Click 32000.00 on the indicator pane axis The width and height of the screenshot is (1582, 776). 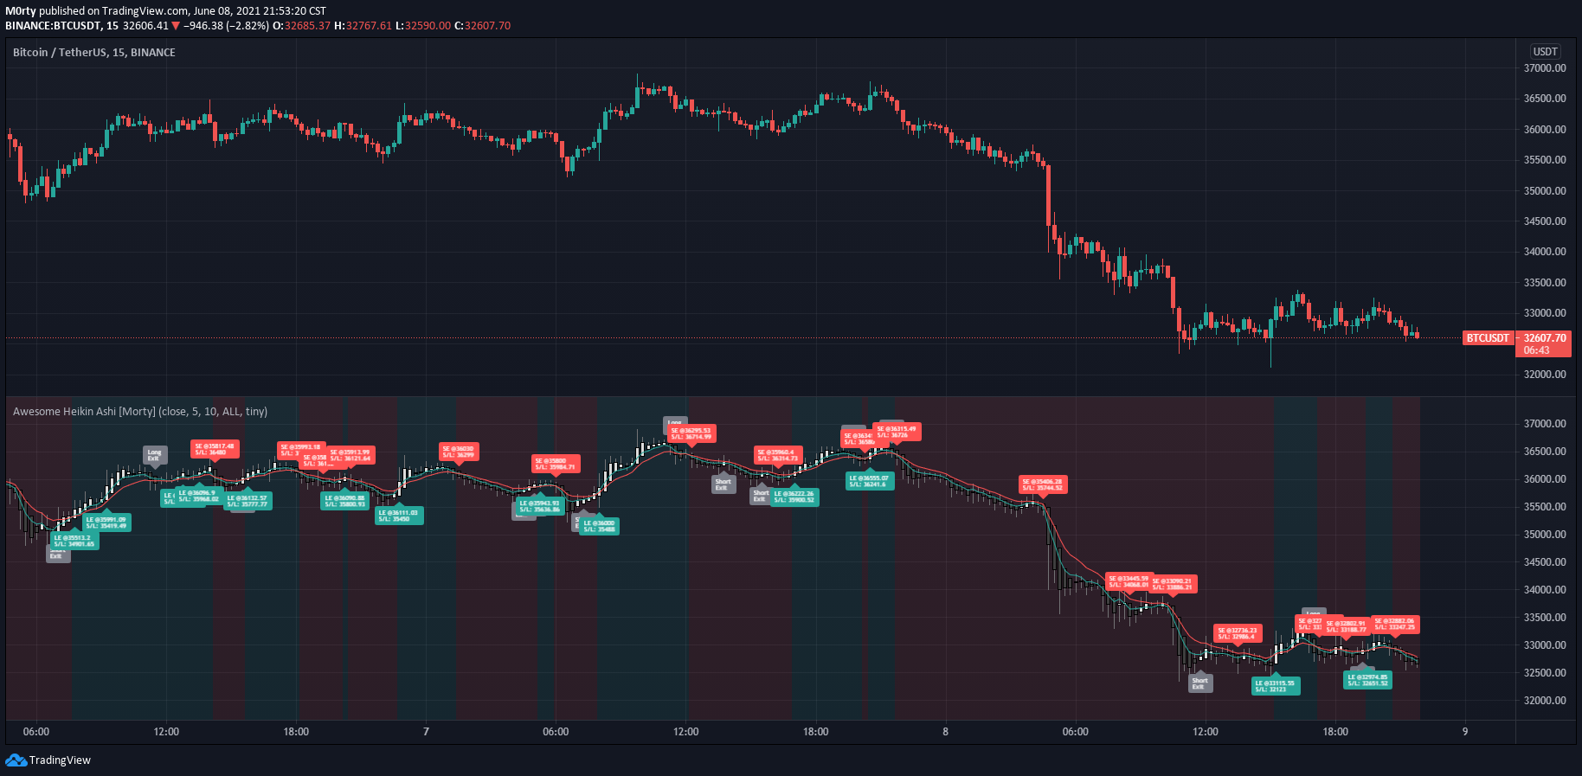point(1545,701)
